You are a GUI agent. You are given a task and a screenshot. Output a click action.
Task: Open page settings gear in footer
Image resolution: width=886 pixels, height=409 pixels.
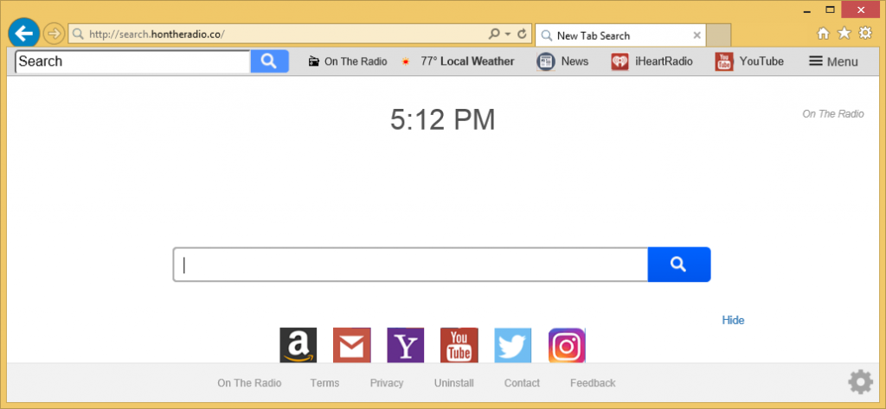861,382
